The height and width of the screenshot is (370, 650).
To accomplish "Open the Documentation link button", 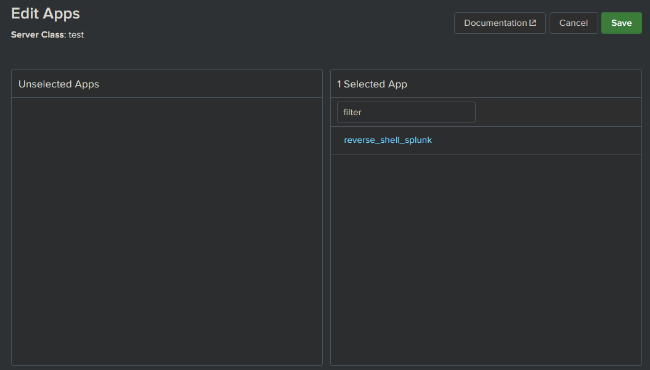I will coord(500,23).
